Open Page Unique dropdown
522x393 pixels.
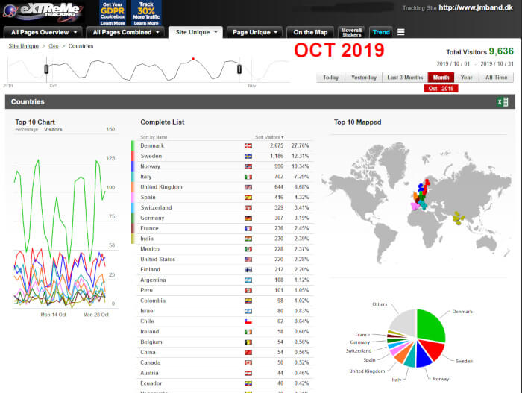click(254, 32)
